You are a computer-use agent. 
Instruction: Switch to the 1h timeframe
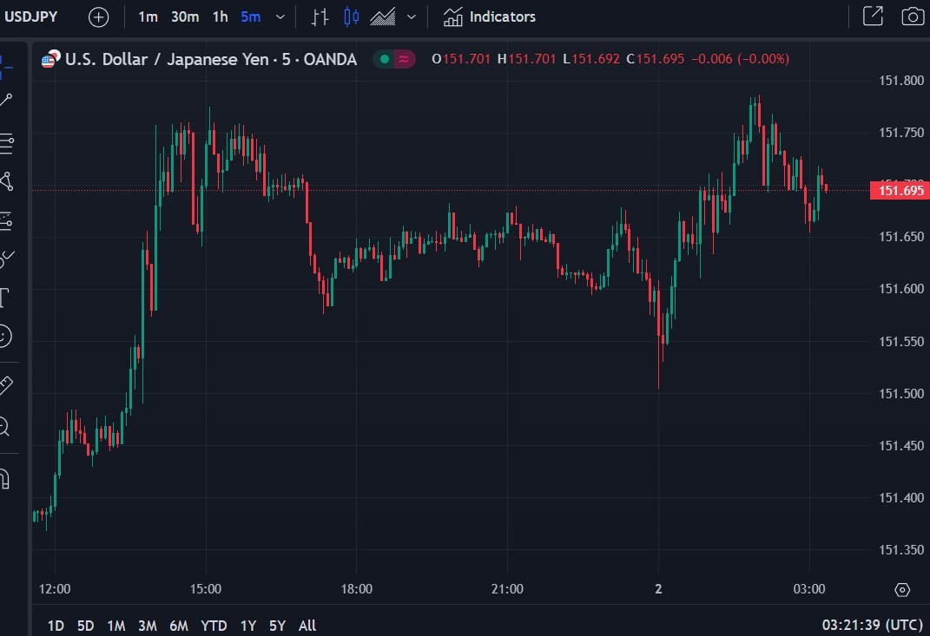[220, 16]
